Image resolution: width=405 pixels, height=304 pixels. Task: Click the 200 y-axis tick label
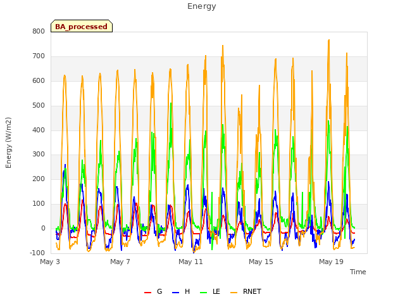[x=39, y=179]
